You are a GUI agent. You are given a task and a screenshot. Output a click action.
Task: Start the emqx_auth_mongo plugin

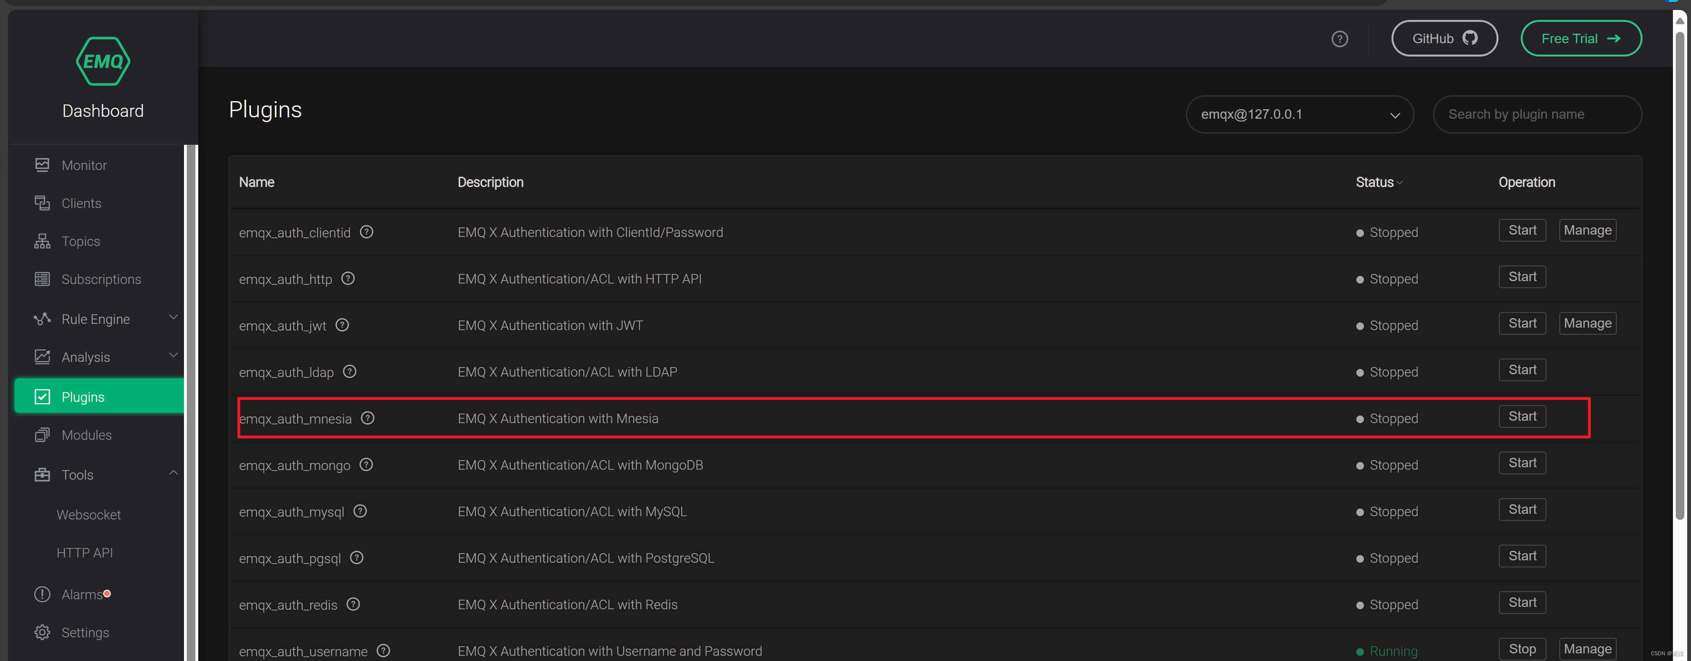point(1522,463)
